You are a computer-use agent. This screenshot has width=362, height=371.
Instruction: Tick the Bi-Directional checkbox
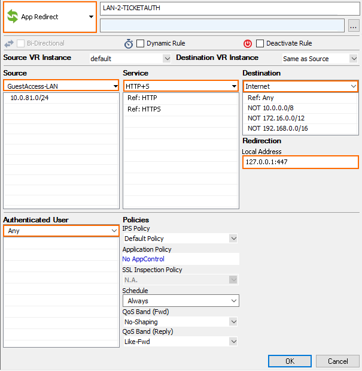(21, 43)
